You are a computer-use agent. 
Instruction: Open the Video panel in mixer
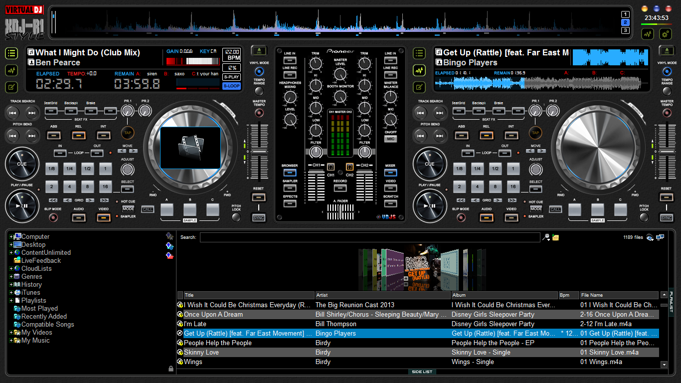click(x=390, y=189)
